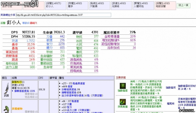Click the frog mojo off-hand item icon
This screenshot has height=113, width=196.
point(6,109)
